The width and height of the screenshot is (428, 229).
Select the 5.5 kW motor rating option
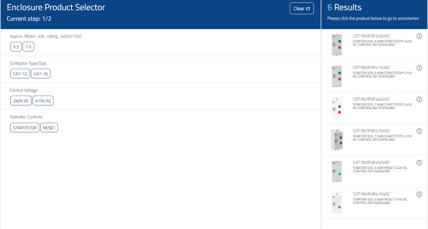coord(16,47)
